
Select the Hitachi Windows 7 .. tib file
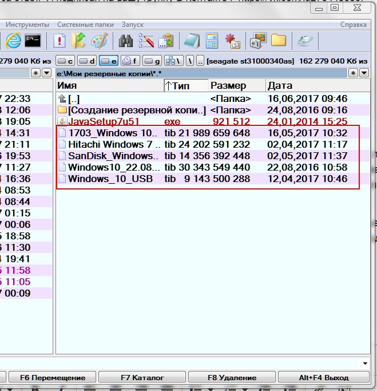(213, 144)
